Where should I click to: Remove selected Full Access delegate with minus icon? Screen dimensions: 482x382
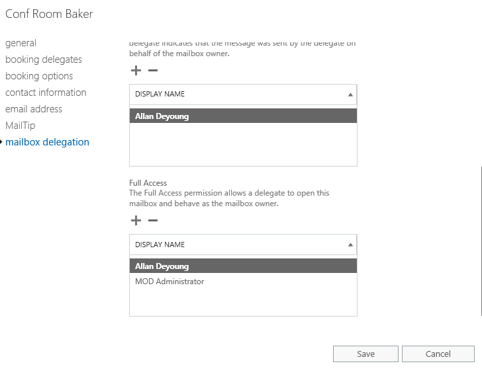coord(152,221)
